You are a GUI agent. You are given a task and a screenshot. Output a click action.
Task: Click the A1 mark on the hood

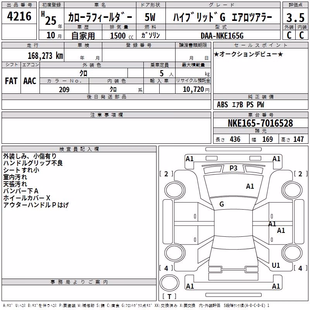click(250, 186)
